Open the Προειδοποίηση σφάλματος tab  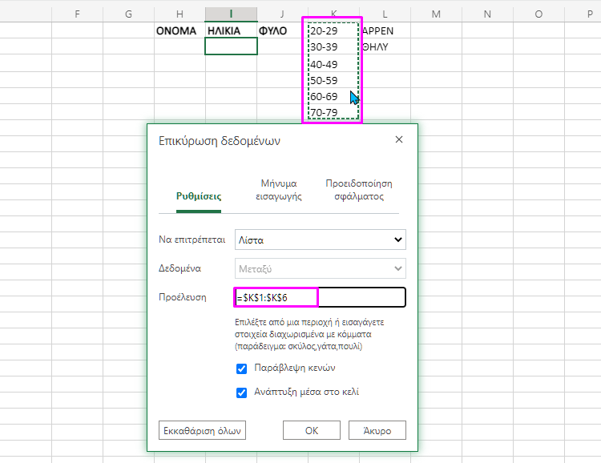[358, 190]
